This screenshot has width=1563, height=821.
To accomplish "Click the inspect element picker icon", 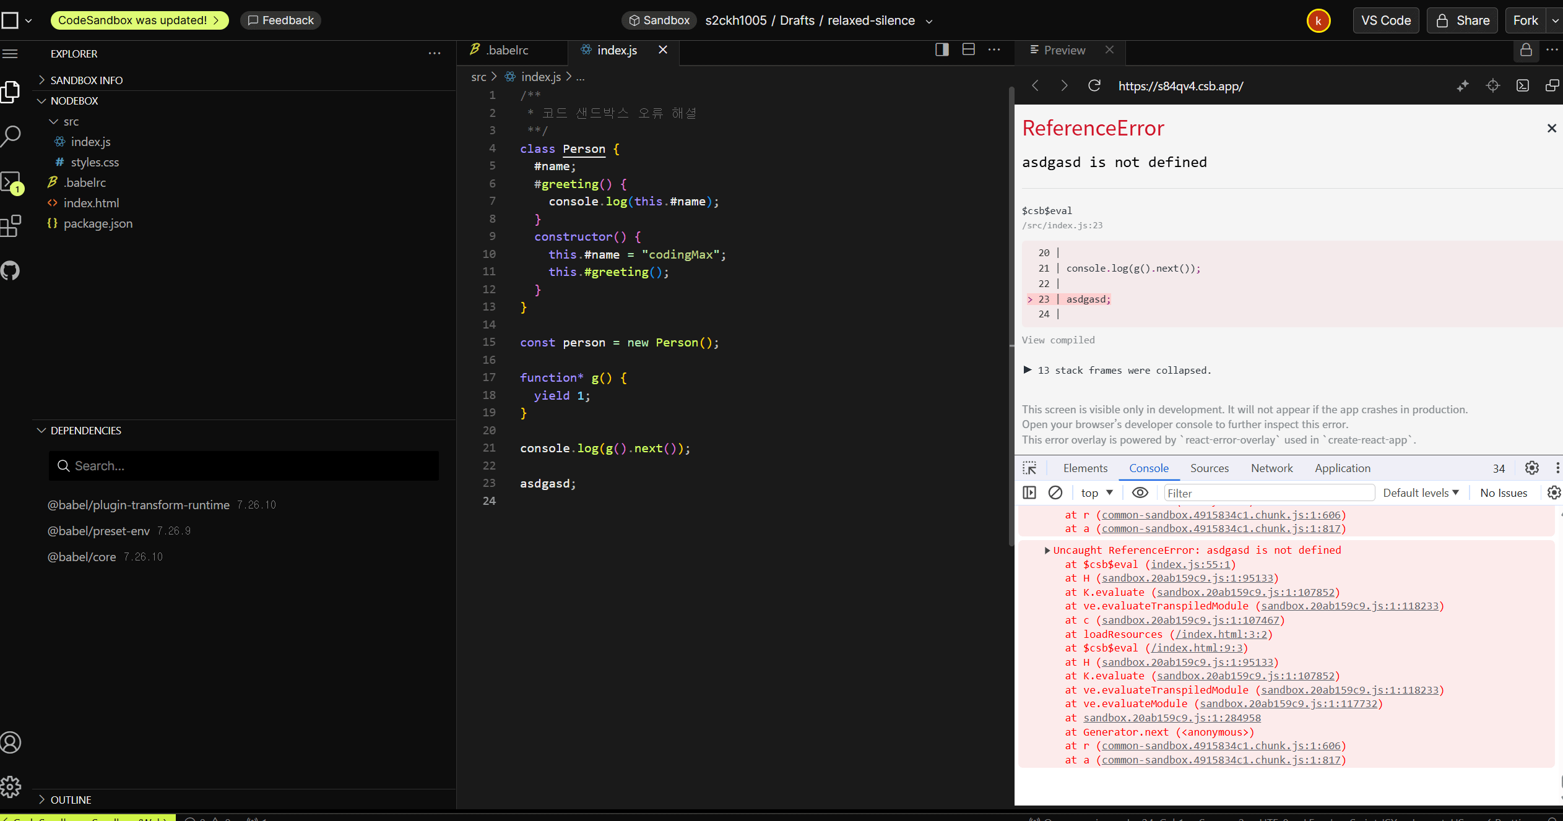I will pos(1029,468).
